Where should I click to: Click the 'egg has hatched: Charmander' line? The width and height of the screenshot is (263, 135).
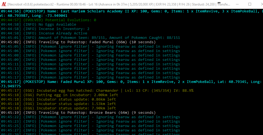click(x=97, y=90)
